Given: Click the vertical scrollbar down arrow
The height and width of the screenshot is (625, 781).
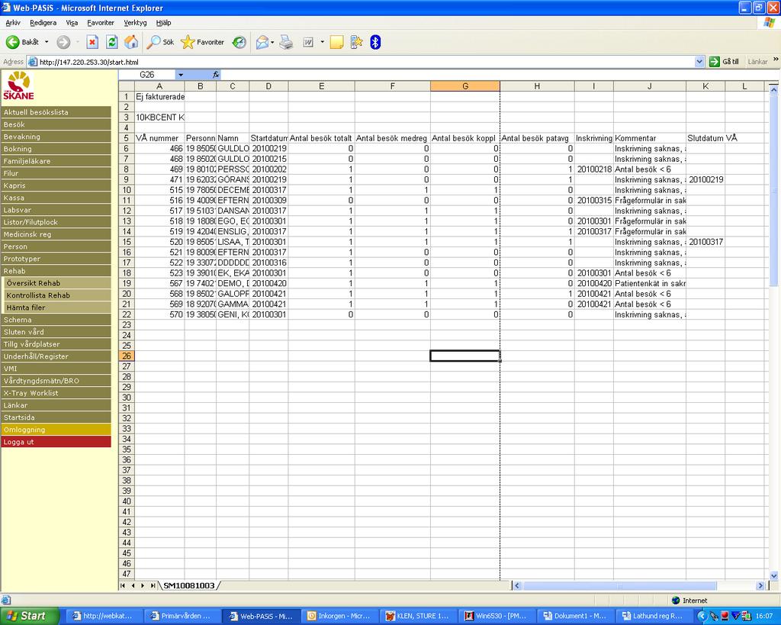Looking at the screenshot, I should (x=773, y=575).
